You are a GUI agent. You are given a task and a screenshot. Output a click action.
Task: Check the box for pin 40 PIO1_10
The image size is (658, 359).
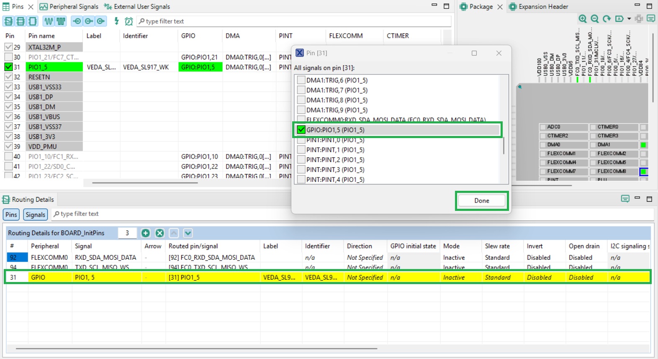tap(8, 156)
